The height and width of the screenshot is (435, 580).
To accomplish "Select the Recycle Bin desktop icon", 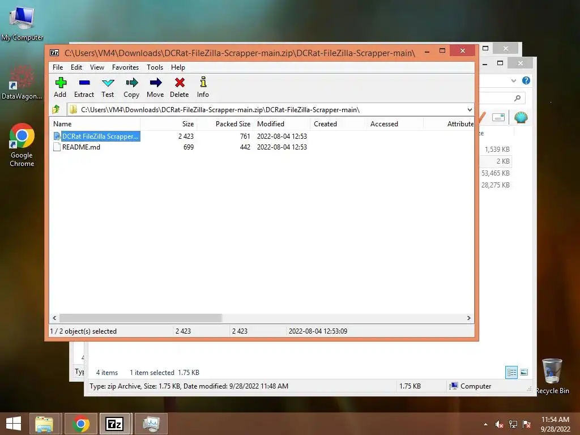I will 552,376.
